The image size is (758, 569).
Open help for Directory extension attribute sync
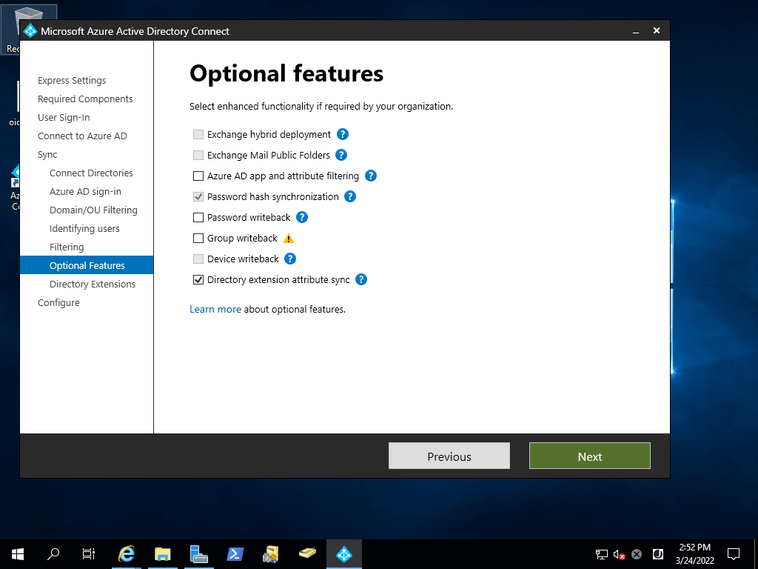pos(360,279)
